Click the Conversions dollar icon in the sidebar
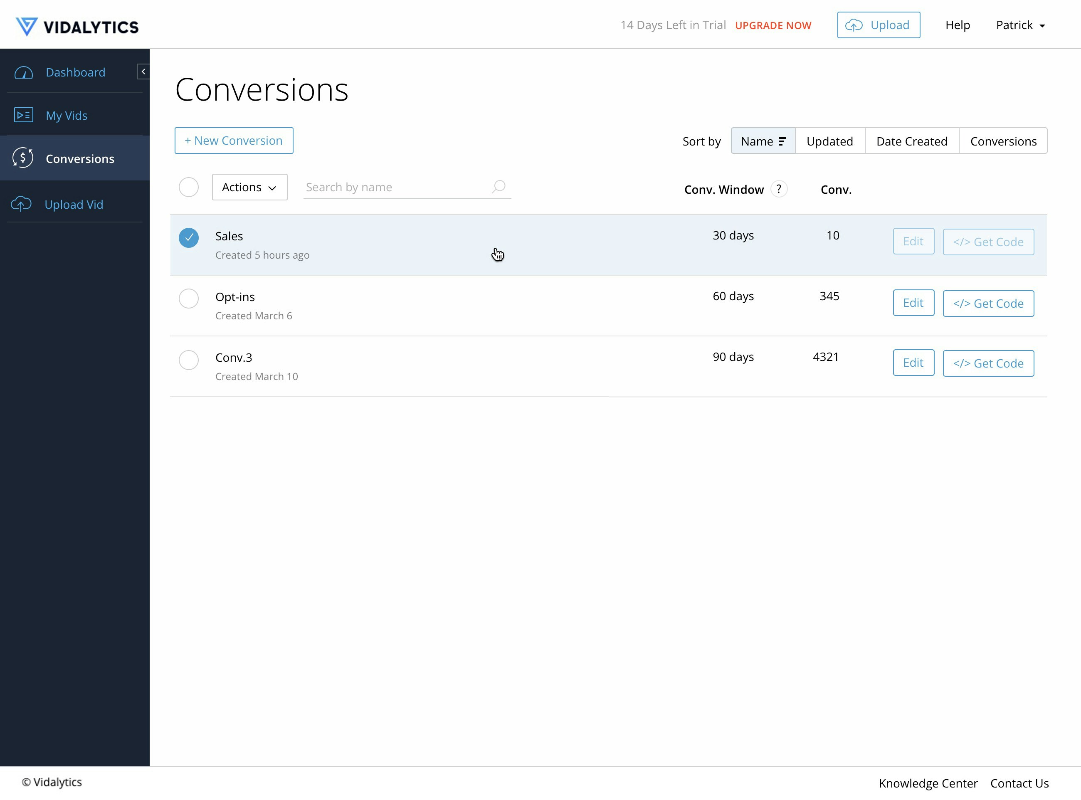This screenshot has width=1081, height=800. click(23, 158)
